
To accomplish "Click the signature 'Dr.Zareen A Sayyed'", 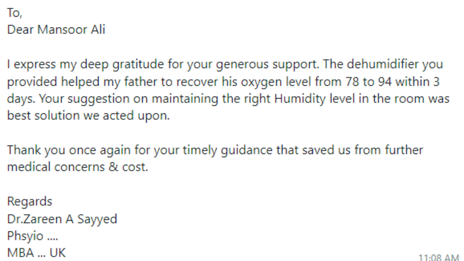I will click(62, 219).
